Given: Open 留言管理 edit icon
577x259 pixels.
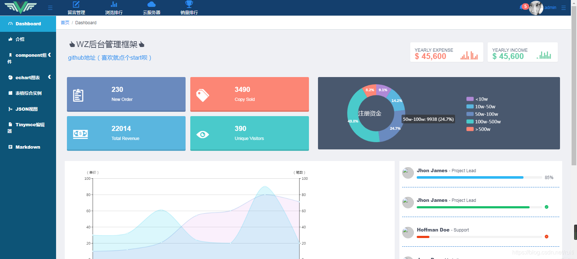Looking at the screenshot, I should [x=76, y=4].
